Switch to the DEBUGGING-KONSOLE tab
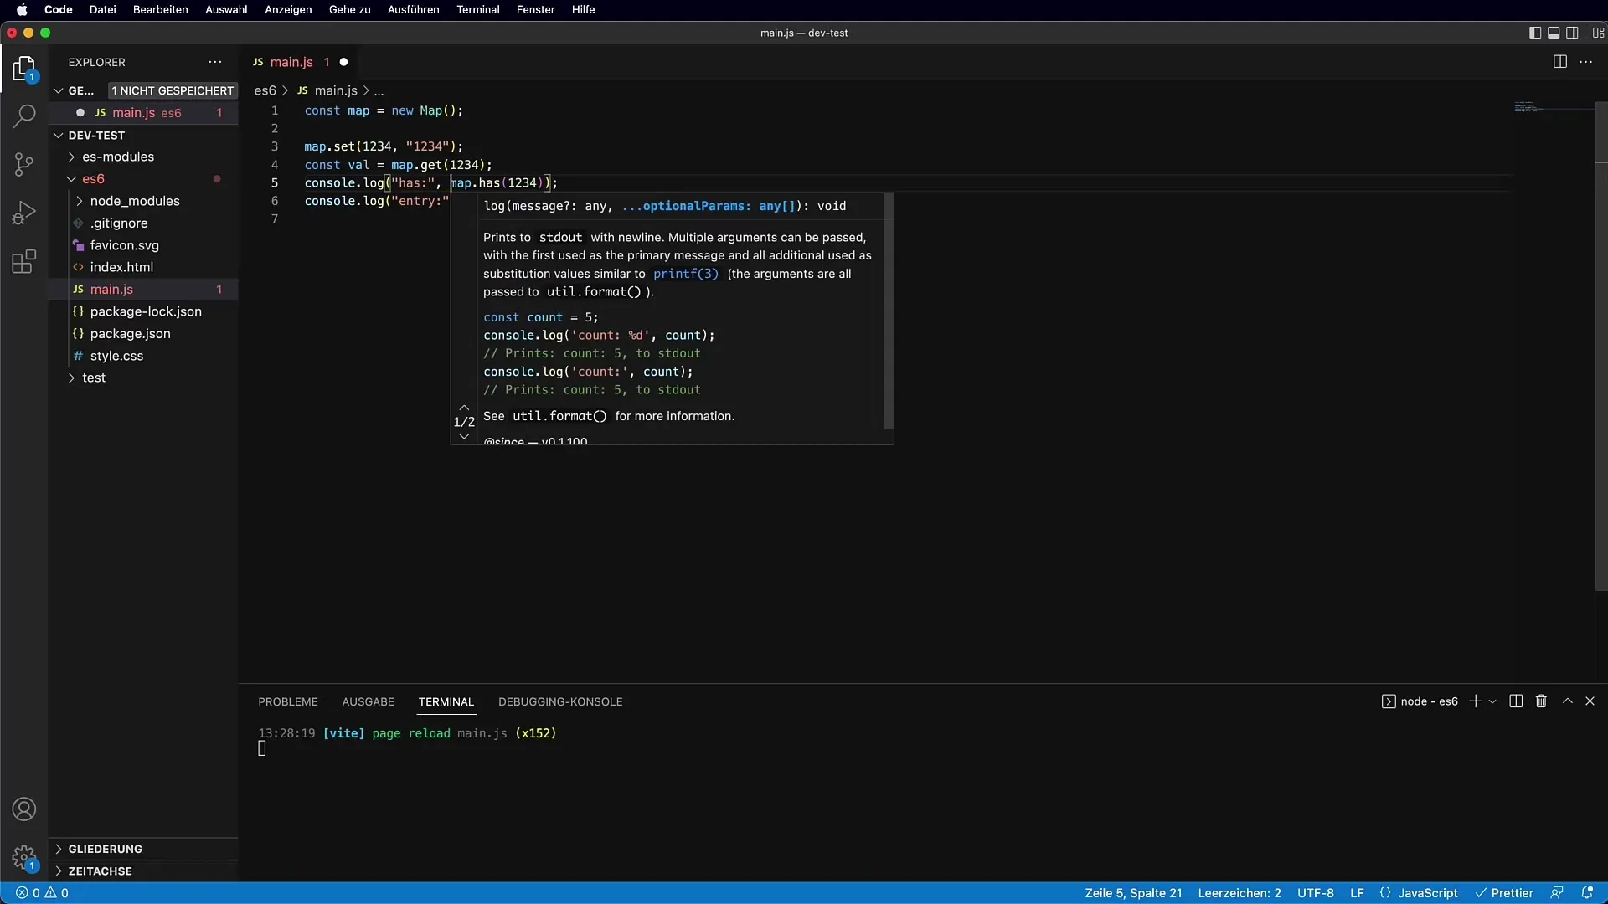Image resolution: width=1608 pixels, height=904 pixels. 560,701
